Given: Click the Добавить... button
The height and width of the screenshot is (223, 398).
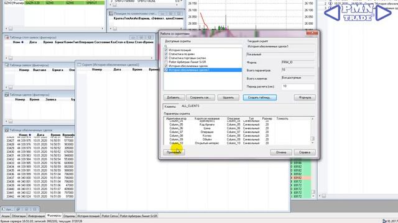Looking at the screenshot, I should pyautogui.click(x=174, y=97).
